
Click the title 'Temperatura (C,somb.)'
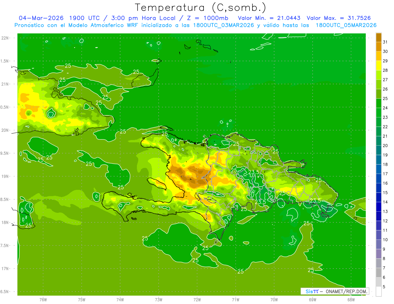tap(200, 8)
